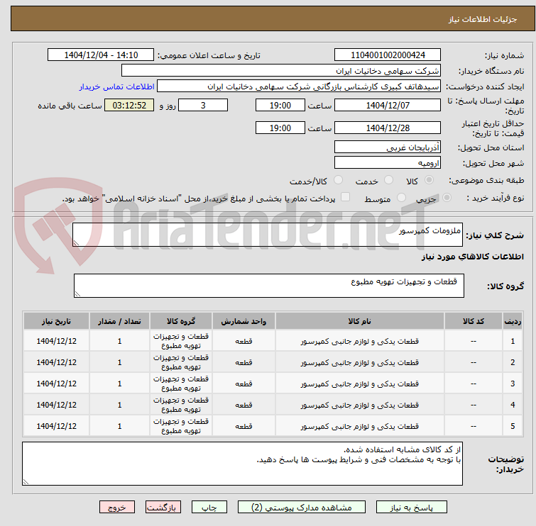Open 'اطلاعات تماس خریدار' link
Screen dimensions: 536x526
click(x=117, y=86)
